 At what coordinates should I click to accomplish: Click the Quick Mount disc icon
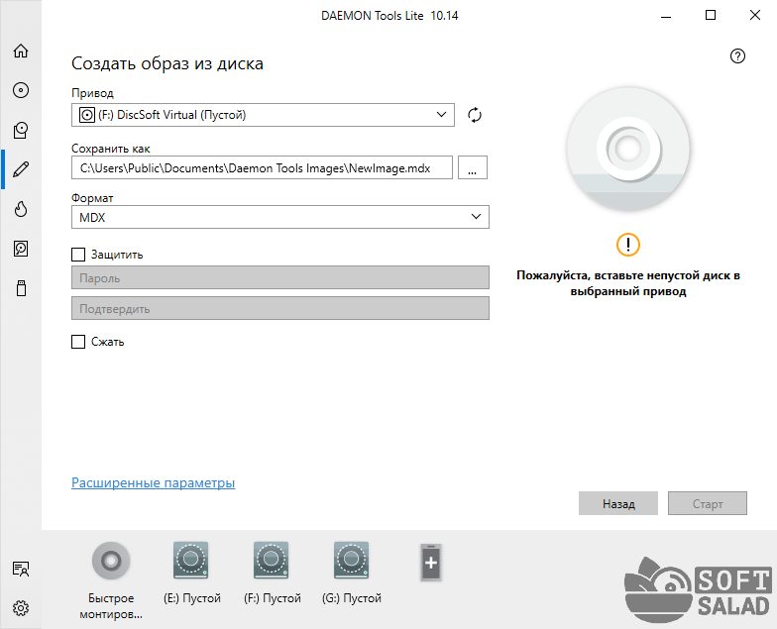point(111,561)
